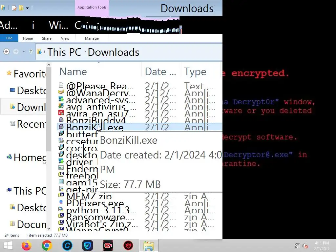The image size is (336, 252).
Task: Select the PDFixers.exe file name
Action: [x=95, y=203]
